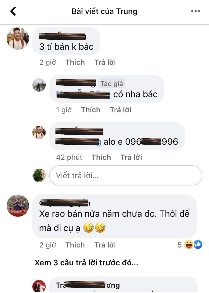This screenshot has height=293, width=209.
Task: Open profile photo of '3 tỉ bán k bác' commenter
Action: coord(18,39)
